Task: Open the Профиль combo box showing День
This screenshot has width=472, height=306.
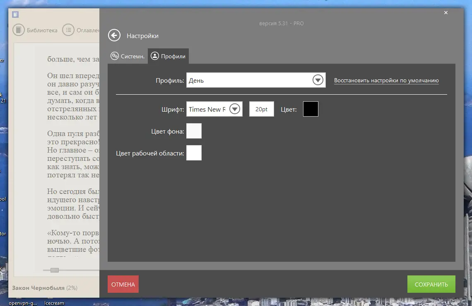Action: 256,80
